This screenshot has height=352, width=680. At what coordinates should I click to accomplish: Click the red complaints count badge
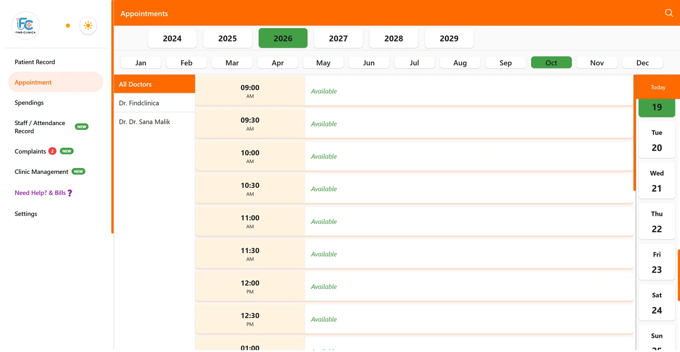52,151
